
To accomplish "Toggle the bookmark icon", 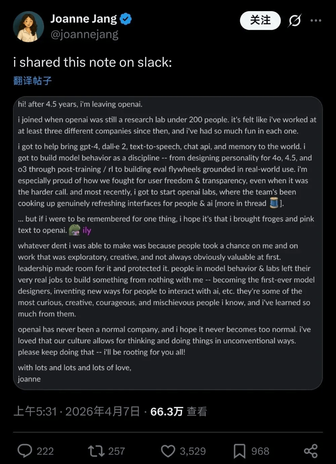I will tap(239, 451).
